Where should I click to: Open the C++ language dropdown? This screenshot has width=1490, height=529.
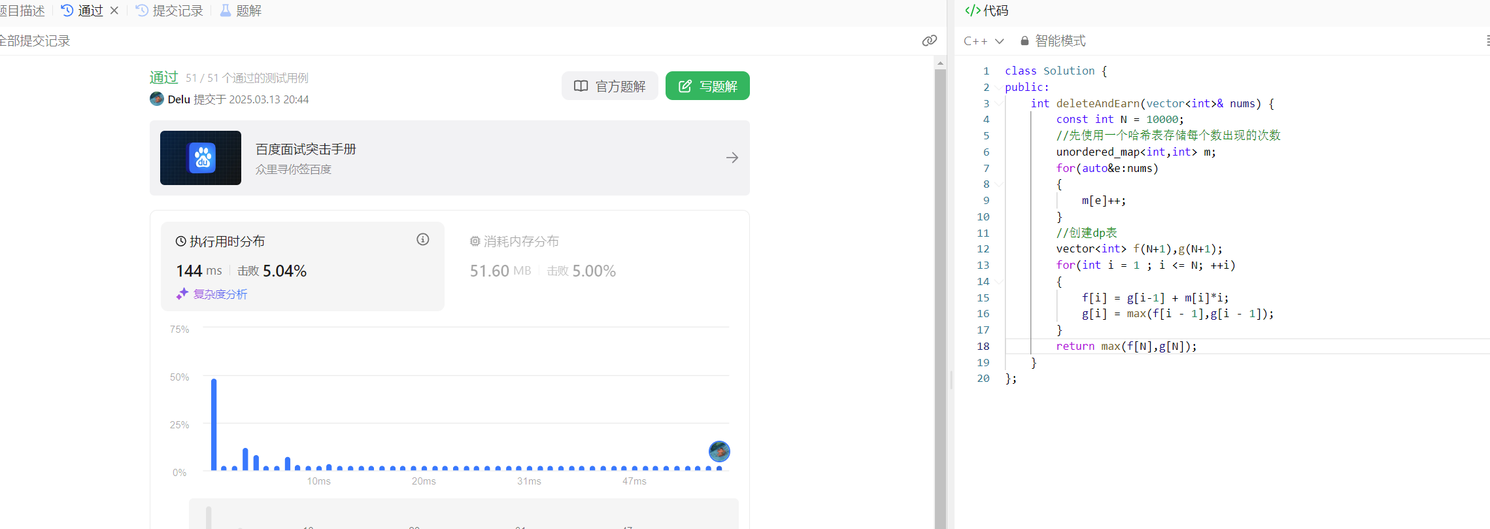pyautogui.click(x=983, y=41)
